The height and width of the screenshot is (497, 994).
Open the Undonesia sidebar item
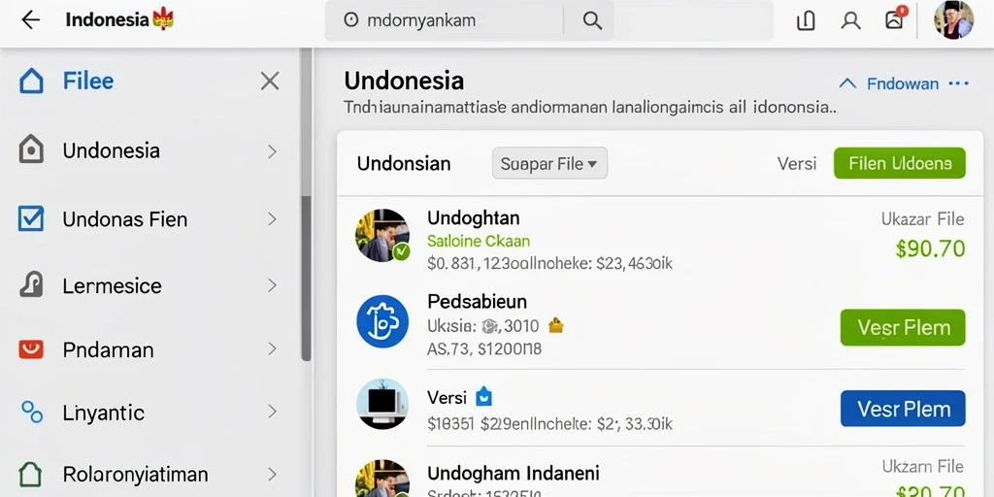(149, 150)
